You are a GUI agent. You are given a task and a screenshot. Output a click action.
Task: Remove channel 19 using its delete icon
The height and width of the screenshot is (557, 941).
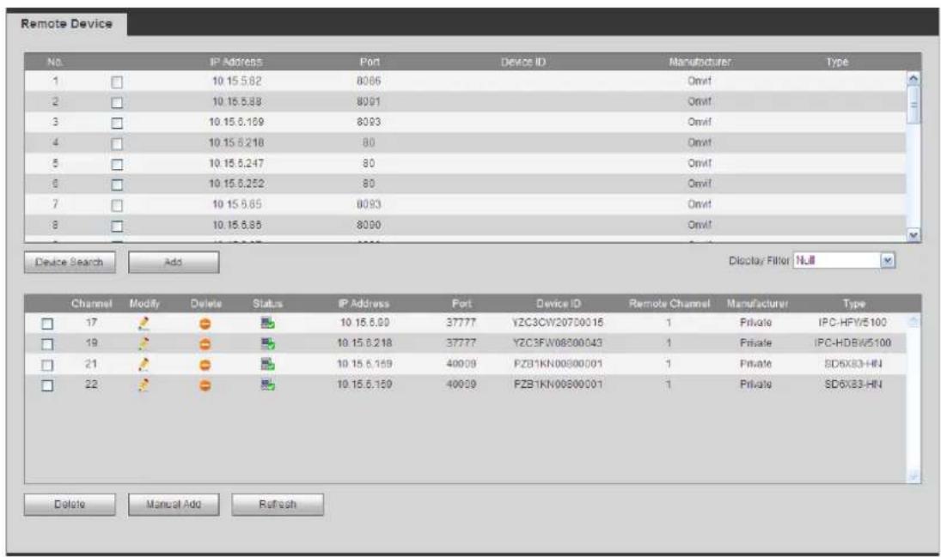click(x=205, y=344)
